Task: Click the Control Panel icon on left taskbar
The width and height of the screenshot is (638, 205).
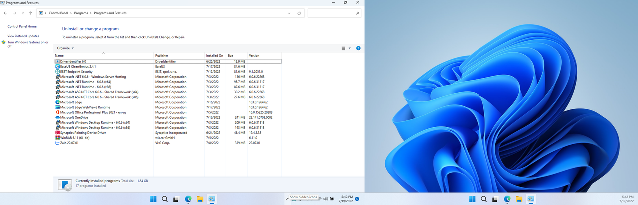Action: (212, 199)
